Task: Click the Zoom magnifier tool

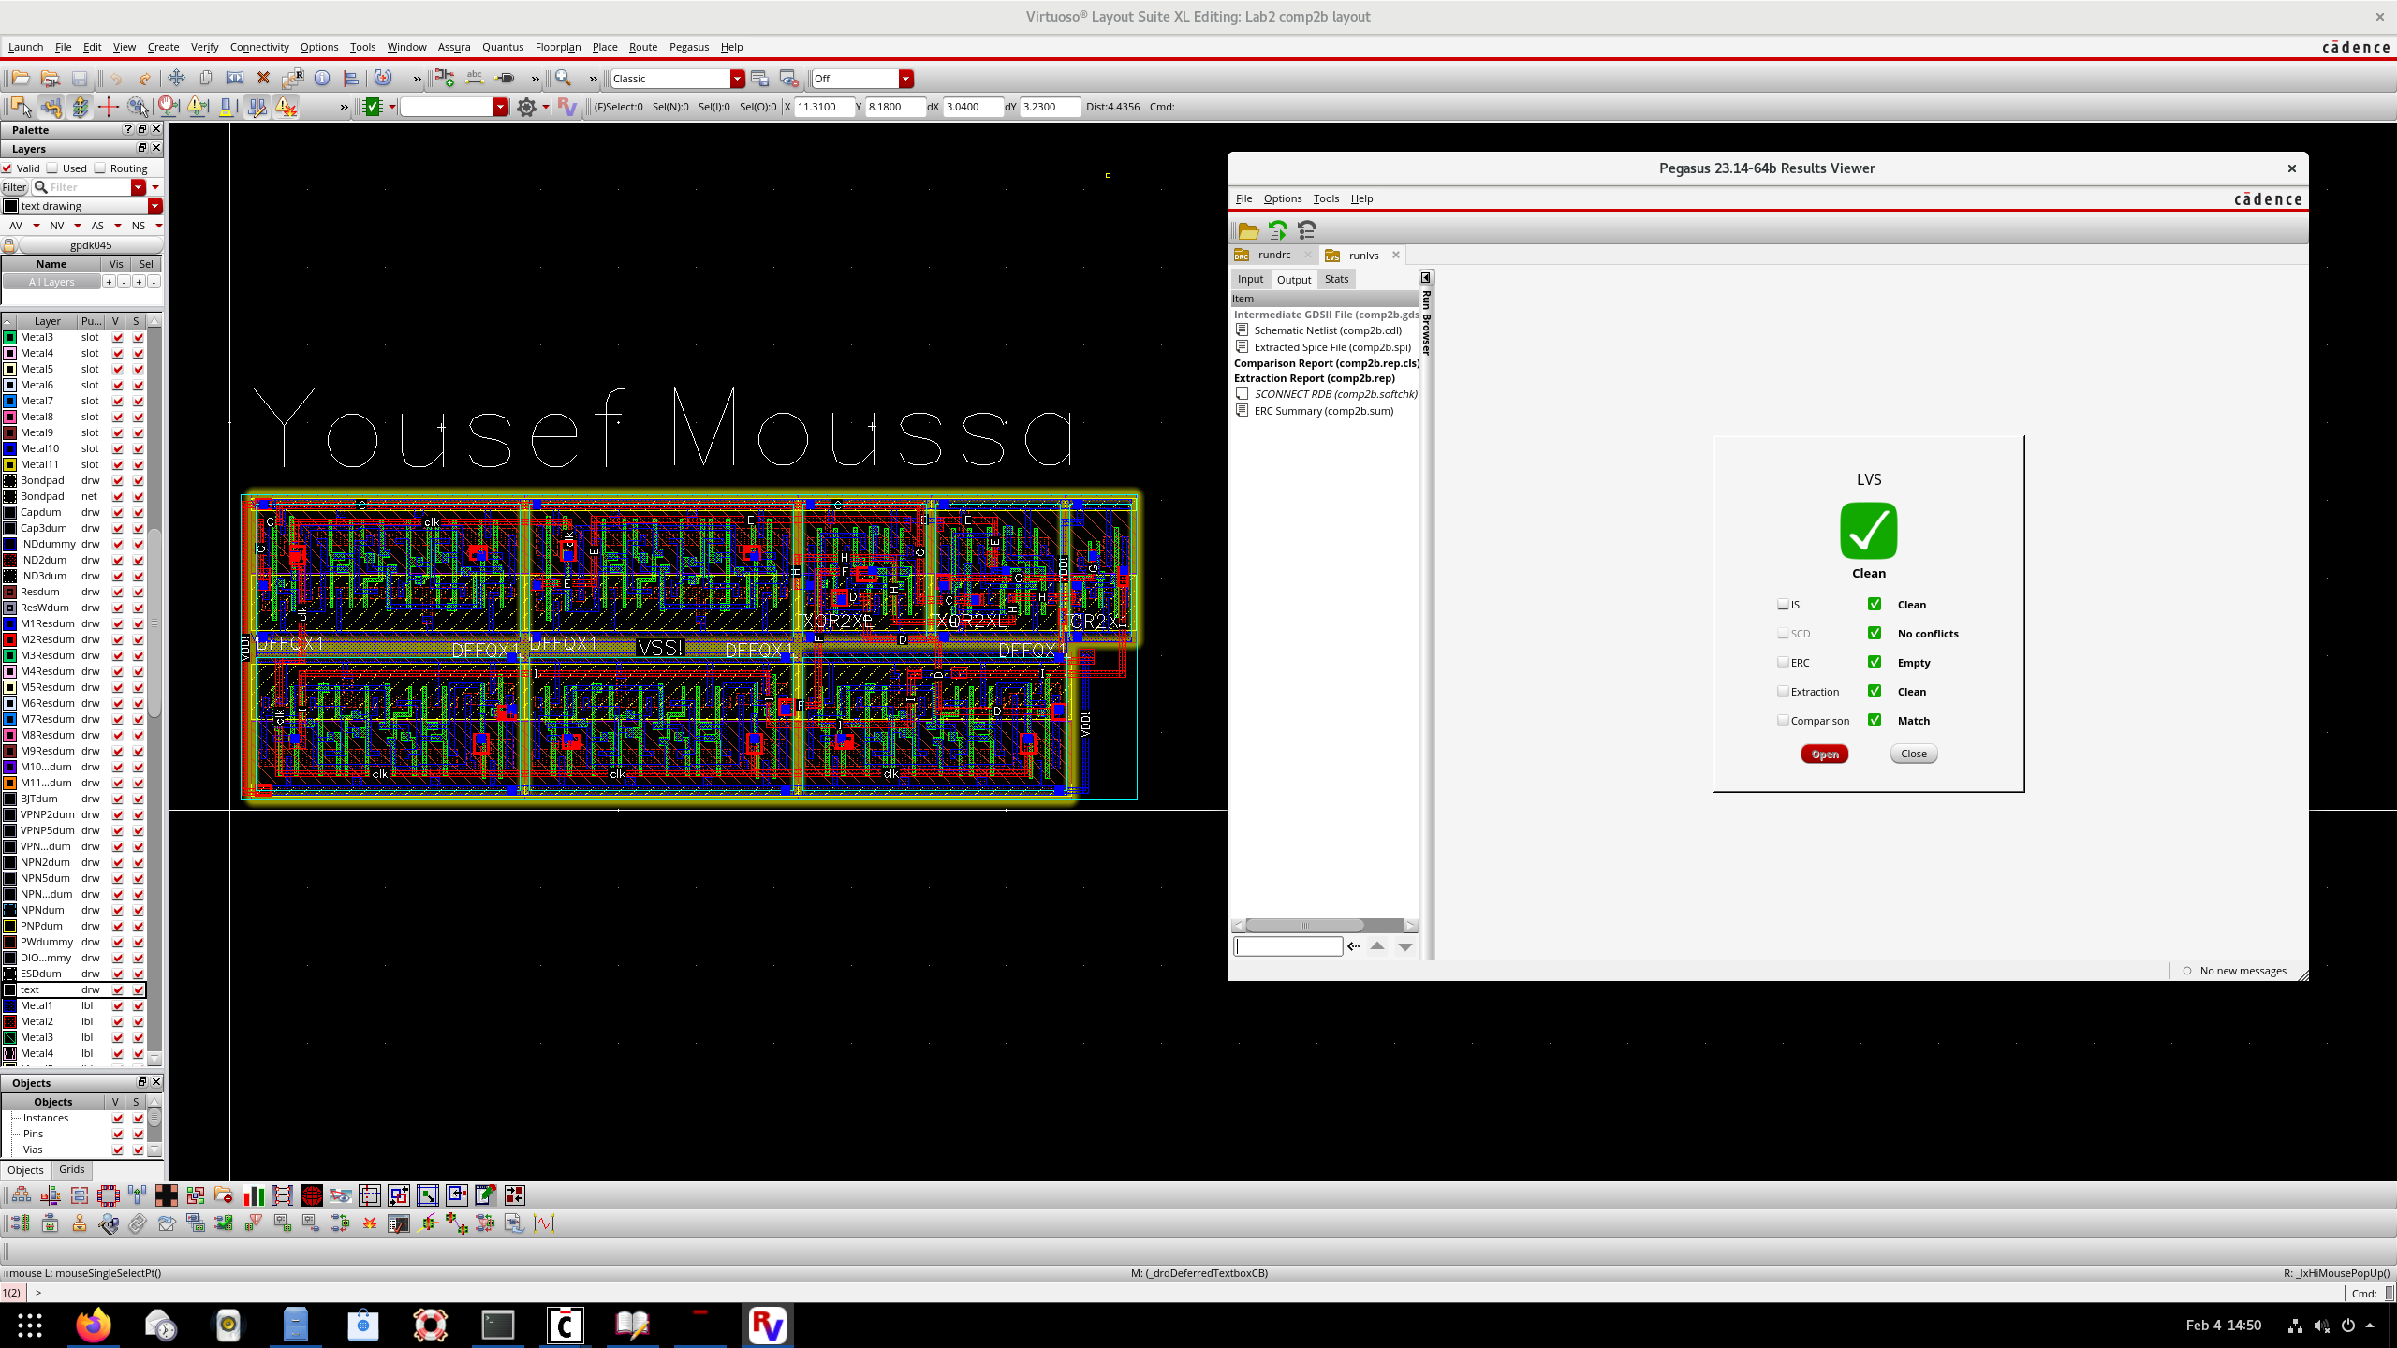Action: tap(563, 79)
